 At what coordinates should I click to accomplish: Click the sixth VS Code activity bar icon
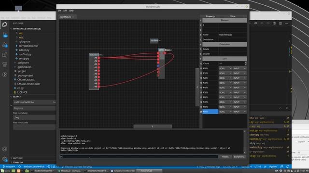[x=4, y=74]
